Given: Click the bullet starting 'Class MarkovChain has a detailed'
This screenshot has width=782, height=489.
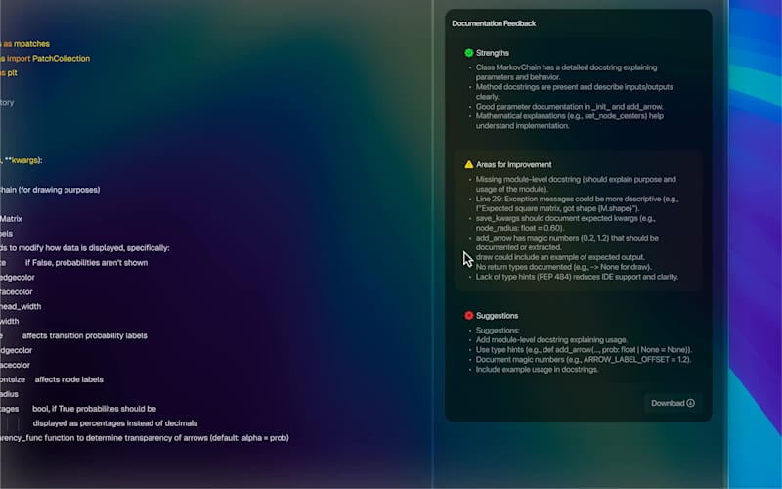Looking at the screenshot, I should pyautogui.click(x=566, y=72).
